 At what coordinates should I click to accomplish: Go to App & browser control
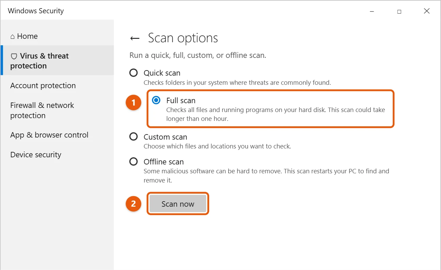coord(49,135)
